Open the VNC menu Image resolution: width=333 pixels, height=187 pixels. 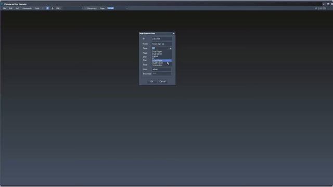(x=17, y=8)
